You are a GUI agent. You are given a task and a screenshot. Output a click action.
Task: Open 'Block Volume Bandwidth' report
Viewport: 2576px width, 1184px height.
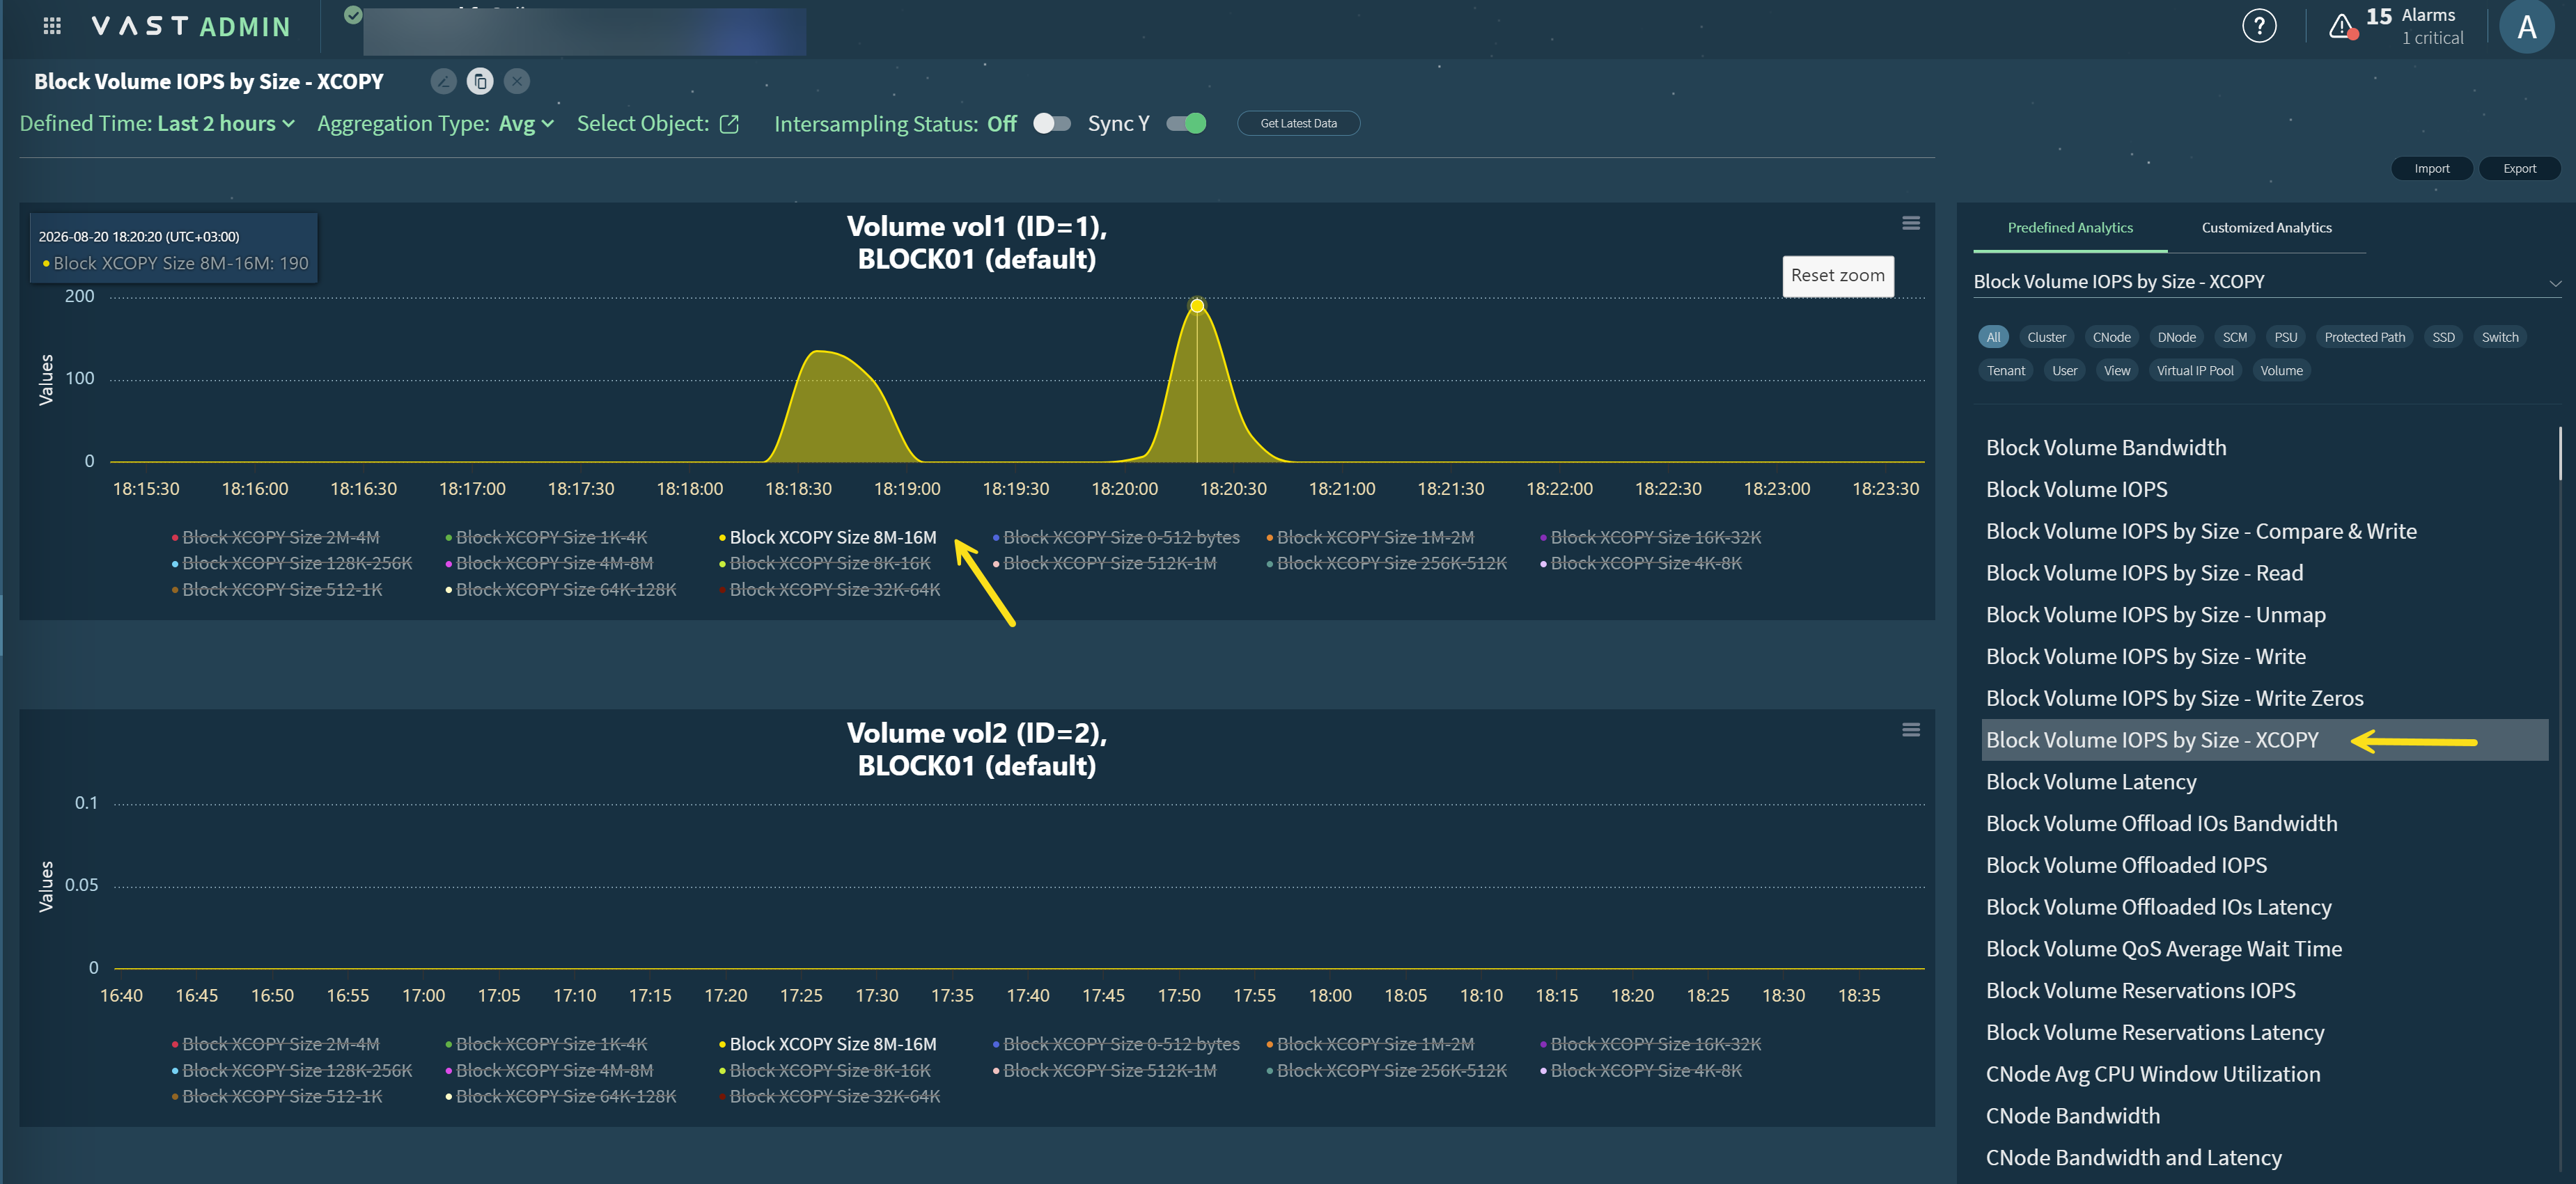point(2105,448)
